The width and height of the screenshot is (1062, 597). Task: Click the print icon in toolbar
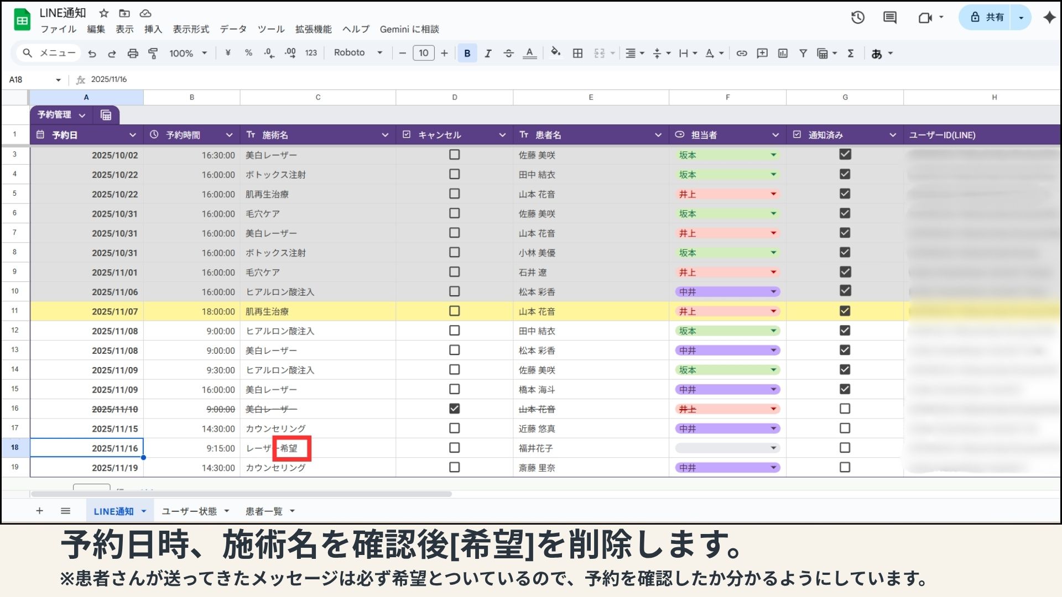click(133, 53)
